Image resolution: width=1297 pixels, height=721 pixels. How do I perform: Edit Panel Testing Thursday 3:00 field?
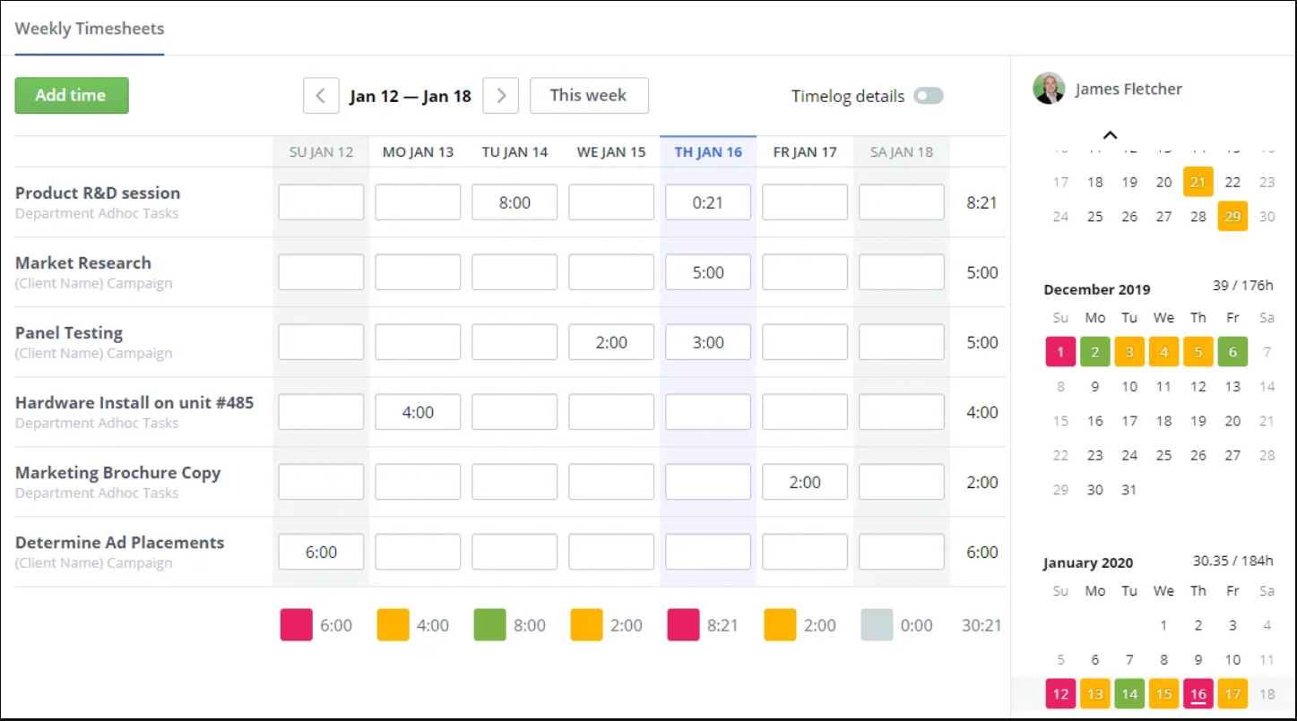[708, 342]
